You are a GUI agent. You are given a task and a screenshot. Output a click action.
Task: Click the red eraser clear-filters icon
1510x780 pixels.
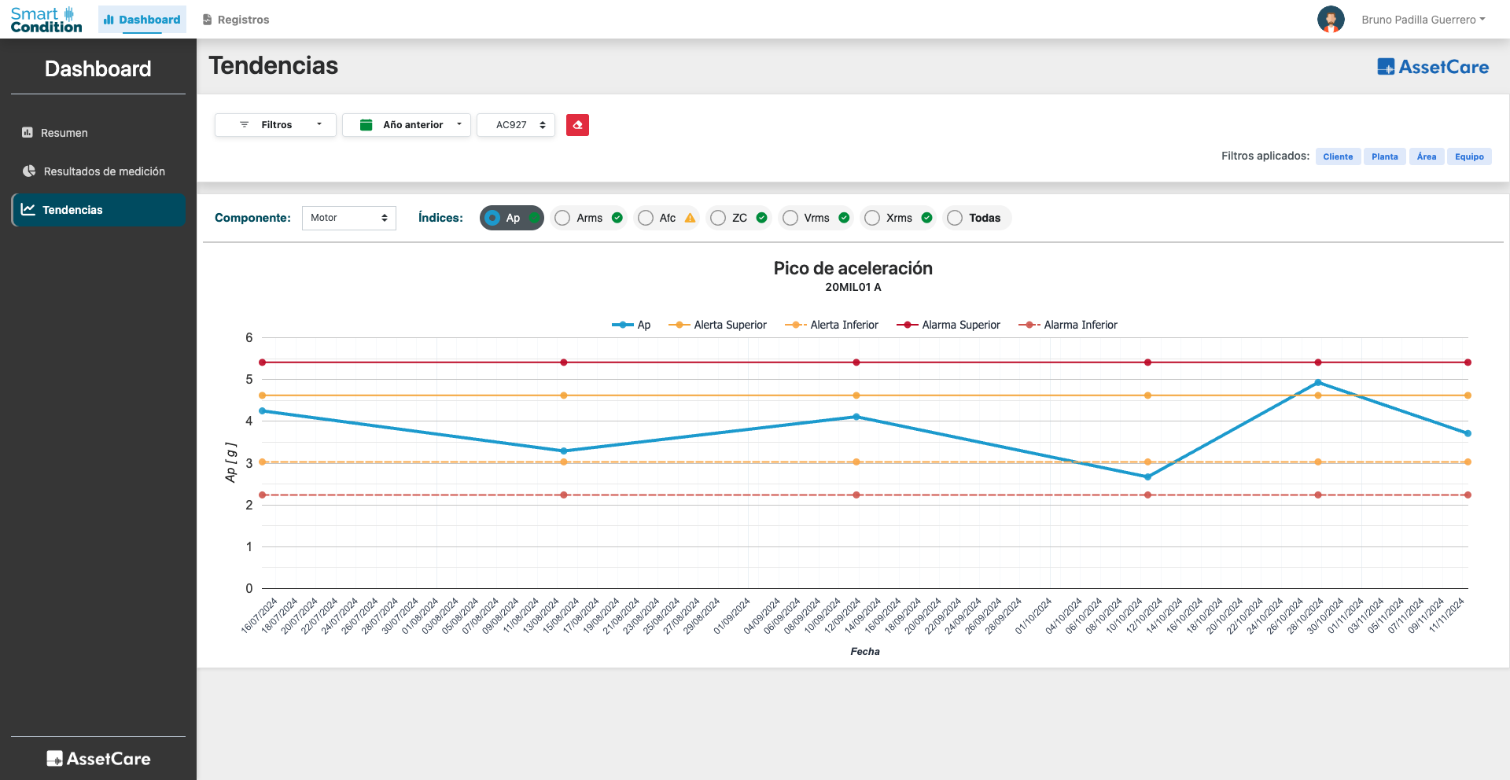pyautogui.click(x=577, y=125)
